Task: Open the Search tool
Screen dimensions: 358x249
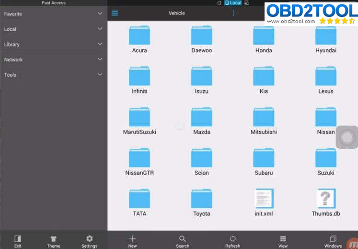Action: 183,241
